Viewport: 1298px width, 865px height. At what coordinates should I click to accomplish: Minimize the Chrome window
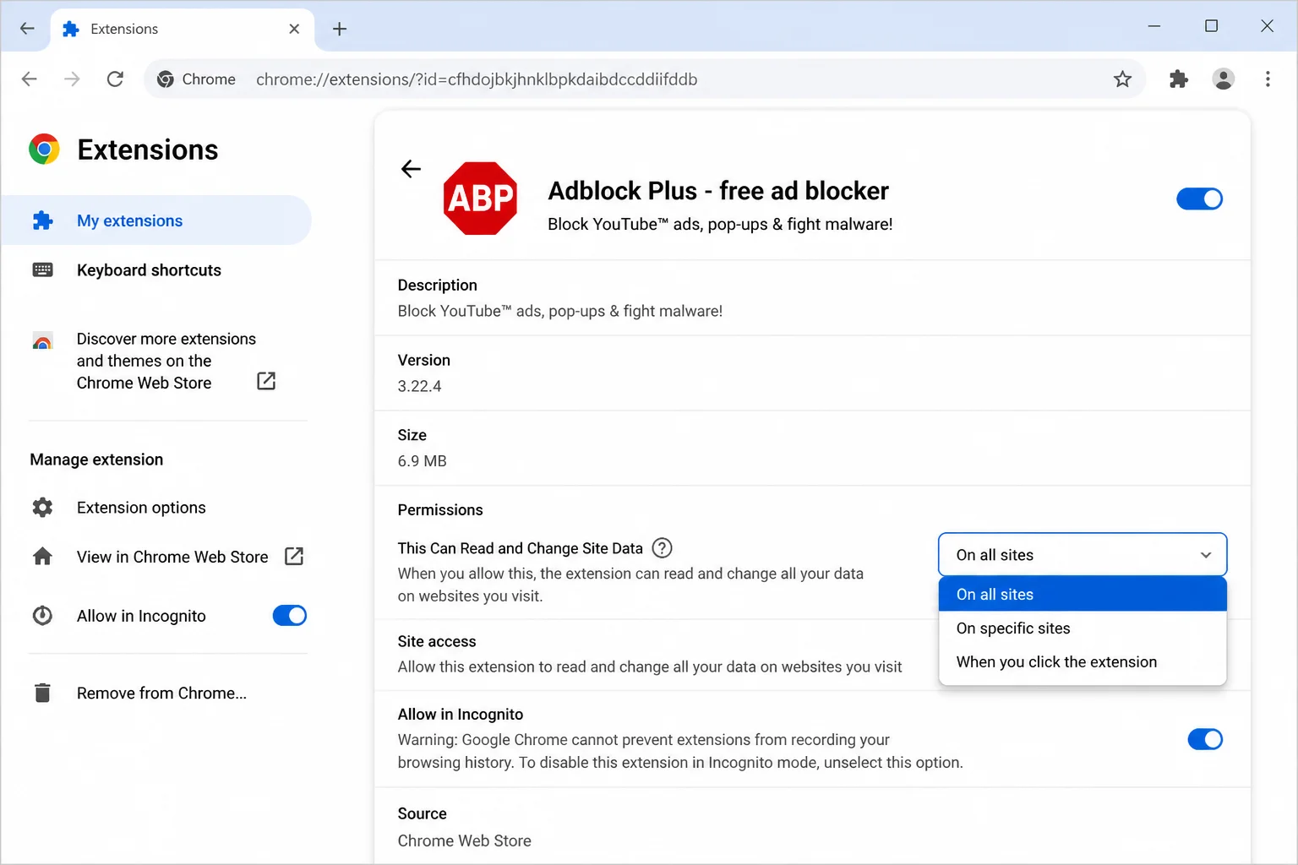click(x=1154, y=26)
